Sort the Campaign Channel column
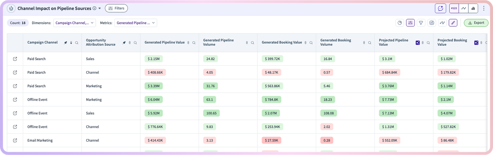493x155 pixels. pos(71,43)
